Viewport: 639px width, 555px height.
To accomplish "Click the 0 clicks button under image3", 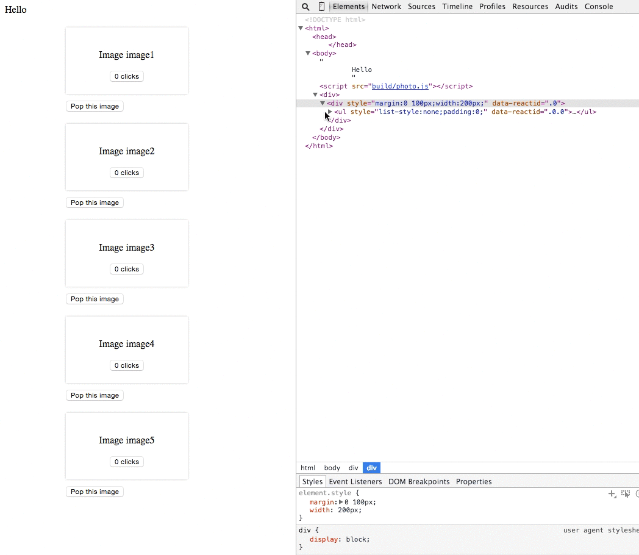I will [x=127, y=269].
